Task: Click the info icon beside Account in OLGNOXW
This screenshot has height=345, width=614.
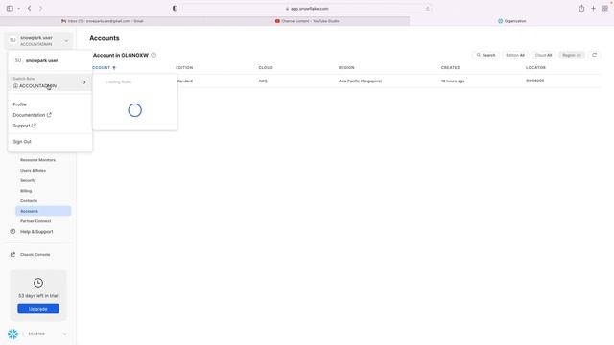Action: pos(153,56)
